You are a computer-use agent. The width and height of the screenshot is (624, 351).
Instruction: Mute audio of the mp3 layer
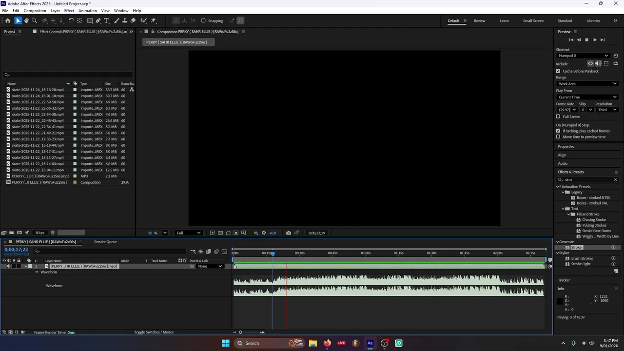point(9,266)
